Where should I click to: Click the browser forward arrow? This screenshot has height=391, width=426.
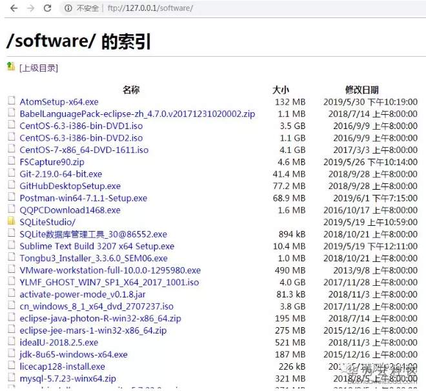coord(31,8)
